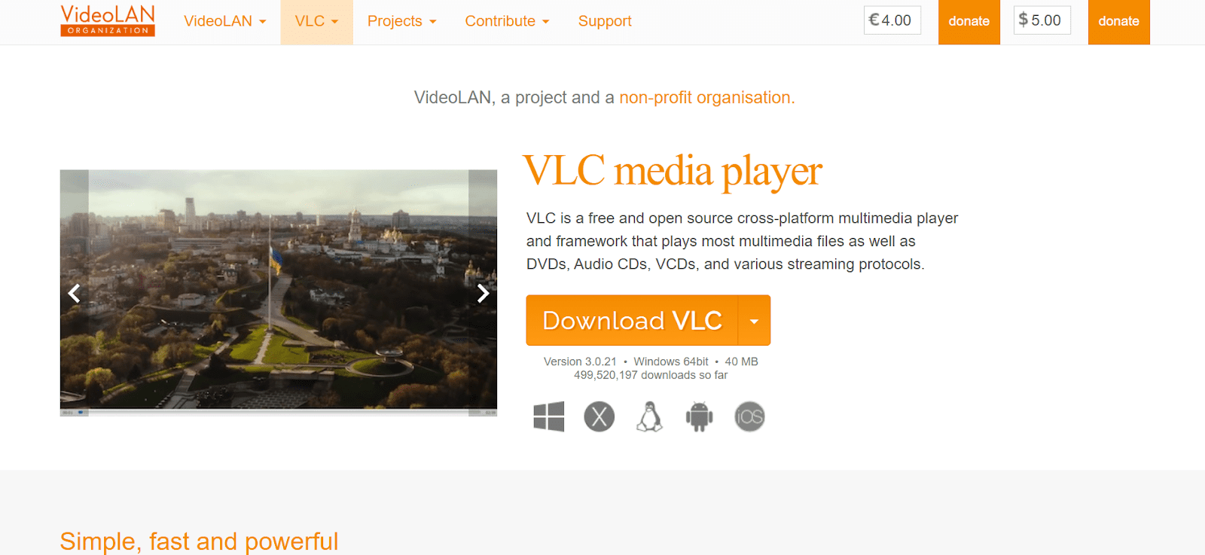Viewport: 1205px width, 555px height.
Task: Edit the euro 4.00 donation field
Action: [892, 20]
